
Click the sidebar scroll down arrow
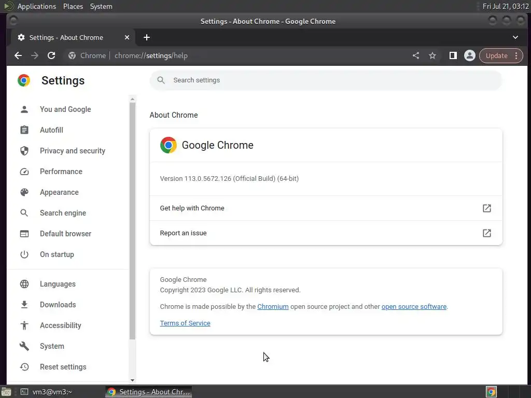point(132,380)
